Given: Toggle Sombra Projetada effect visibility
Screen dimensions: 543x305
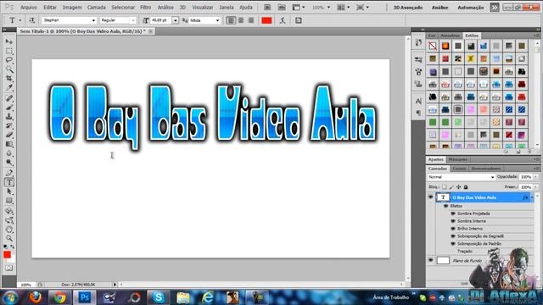Looking at the screenshot, I should point(453,213).
